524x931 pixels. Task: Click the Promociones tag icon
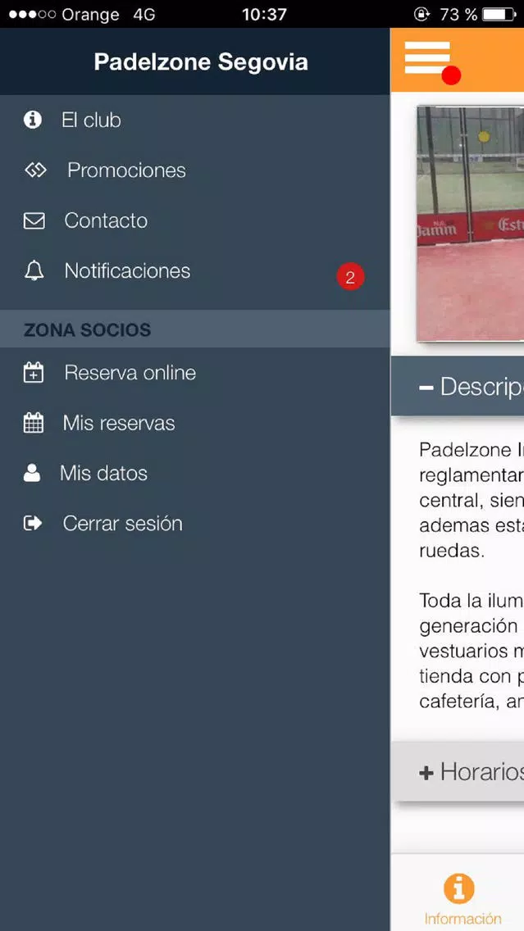tap(35, 170)
